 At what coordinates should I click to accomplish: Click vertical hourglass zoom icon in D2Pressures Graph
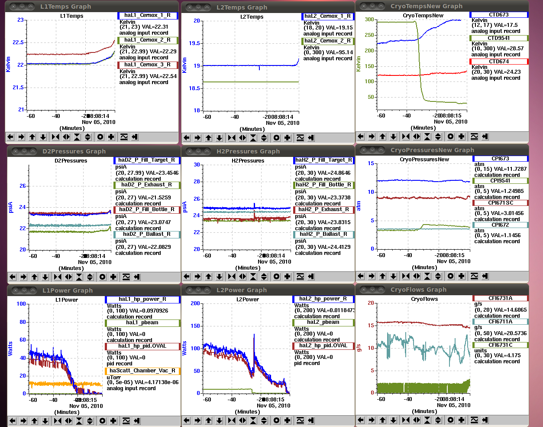point(79,277)
